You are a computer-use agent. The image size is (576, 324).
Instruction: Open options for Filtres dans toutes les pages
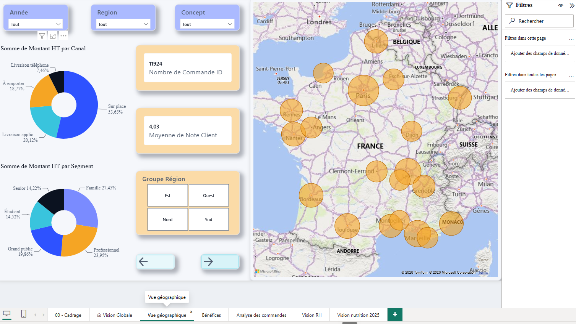571,75
